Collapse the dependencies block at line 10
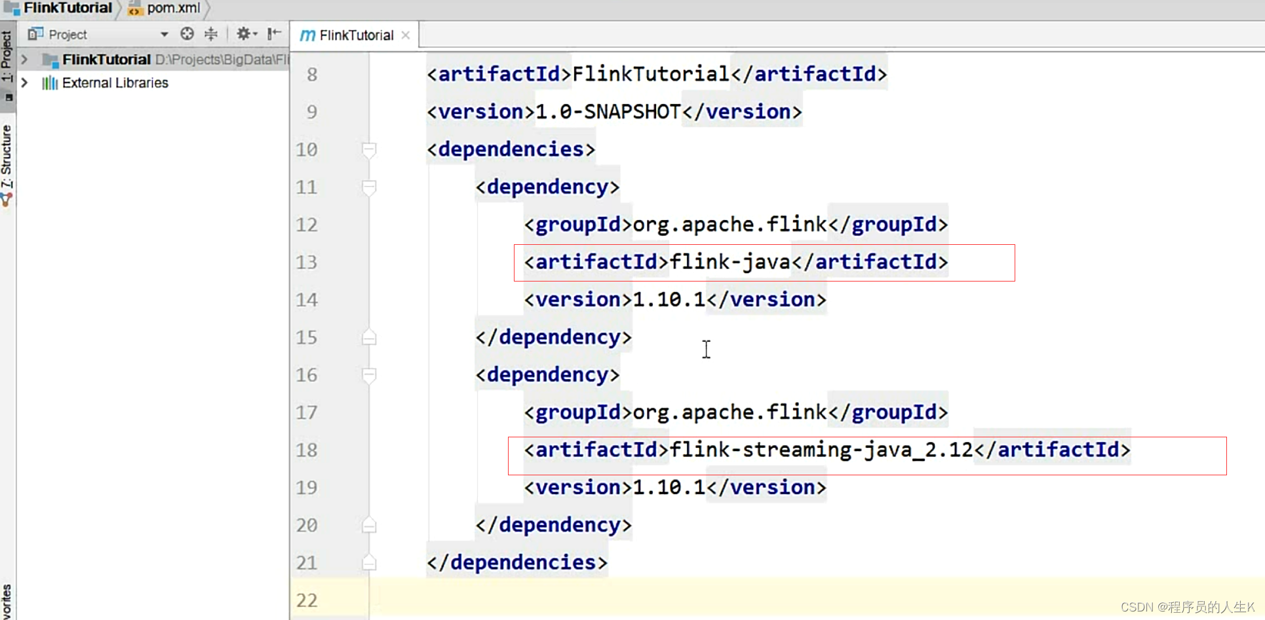The image size is (1265, 620). [x=369, y=150]
